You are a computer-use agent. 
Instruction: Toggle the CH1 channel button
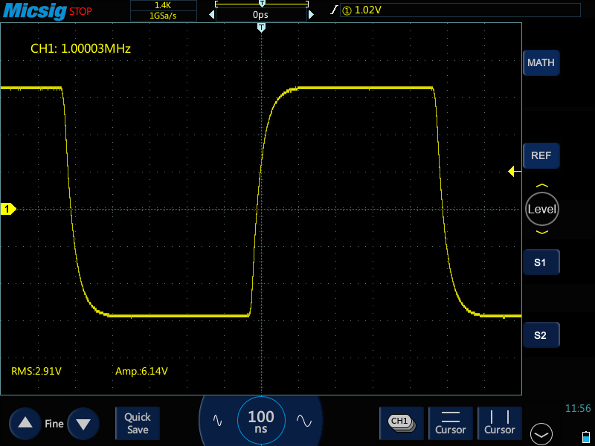(401, 422)
